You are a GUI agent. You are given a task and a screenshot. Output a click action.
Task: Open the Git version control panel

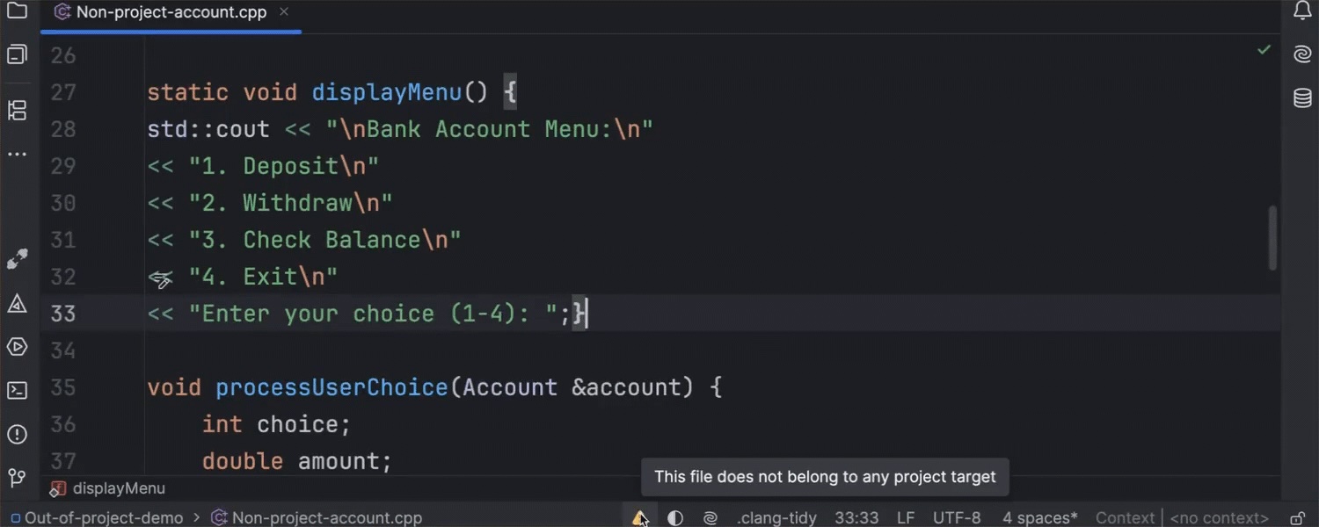[17, 478]
